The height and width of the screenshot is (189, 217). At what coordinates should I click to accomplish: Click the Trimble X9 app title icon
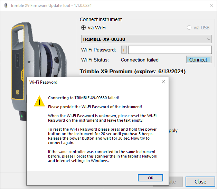pos(6,6)
